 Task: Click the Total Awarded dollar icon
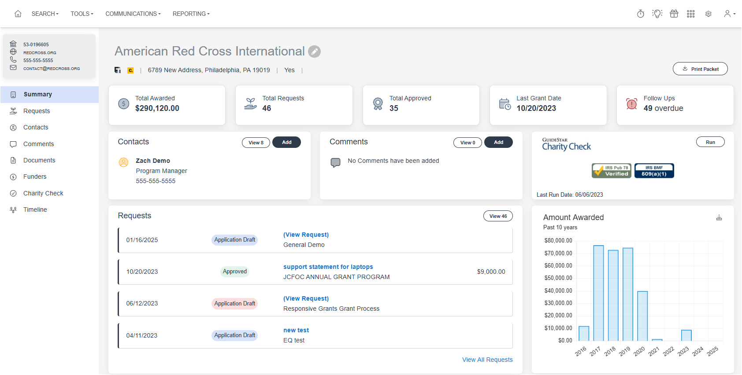pos(124,104)
